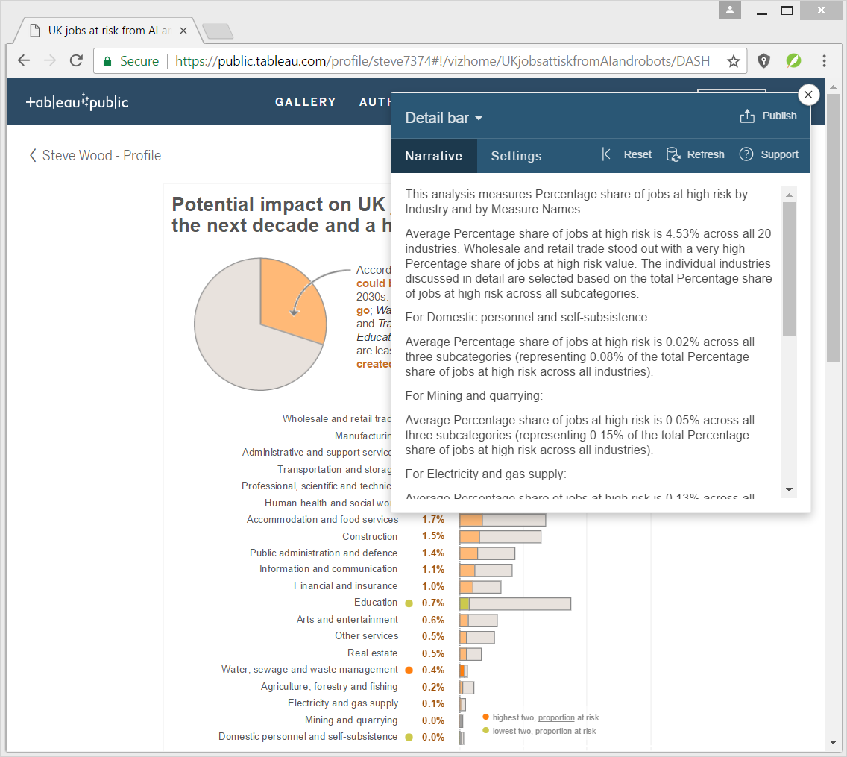The image size is (847, 757).
Task: Select the Narrative tab
Action: (x=434, y=156)
